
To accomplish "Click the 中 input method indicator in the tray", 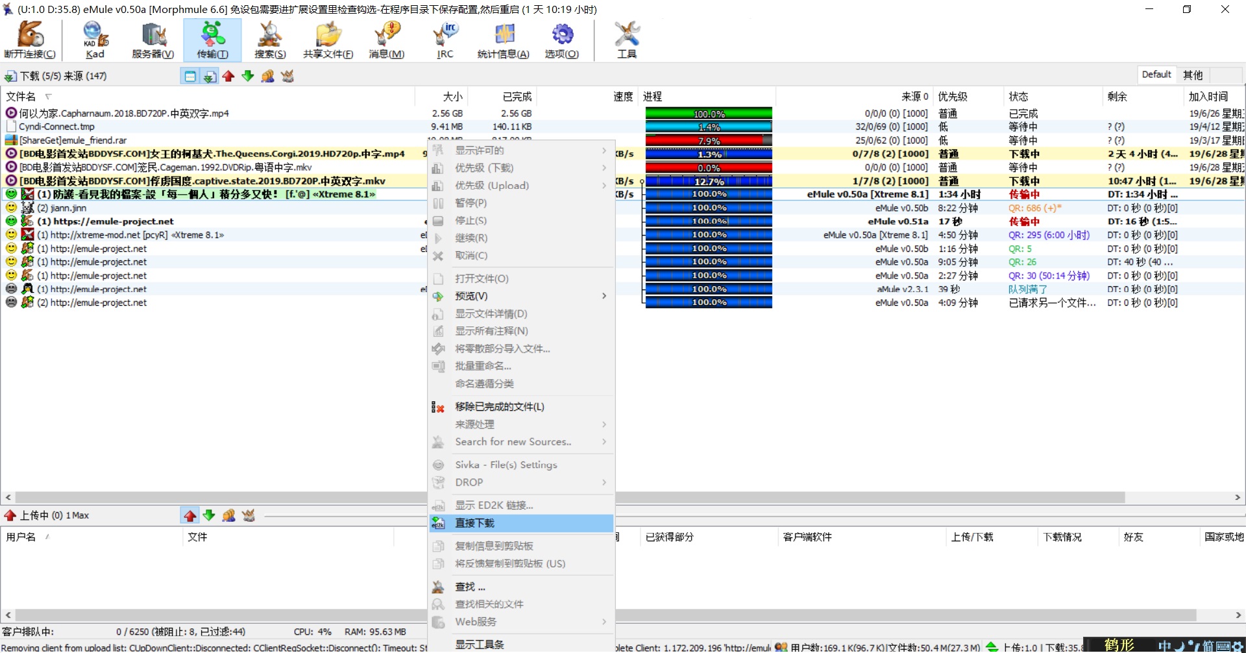I will point(1165,646).
